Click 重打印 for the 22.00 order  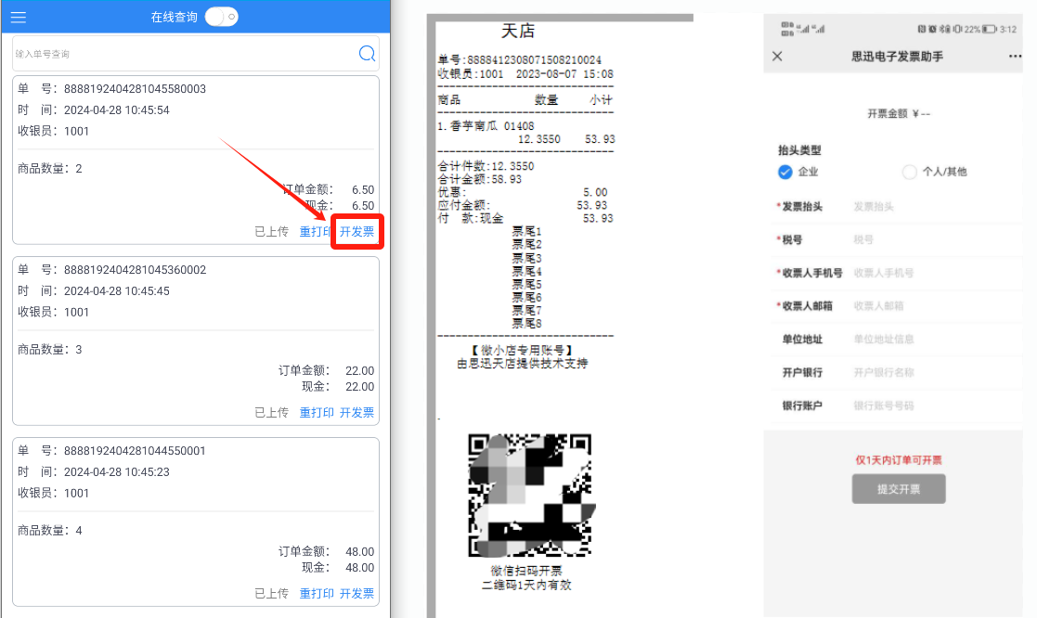pyautogui.click(x=317, y=412)
